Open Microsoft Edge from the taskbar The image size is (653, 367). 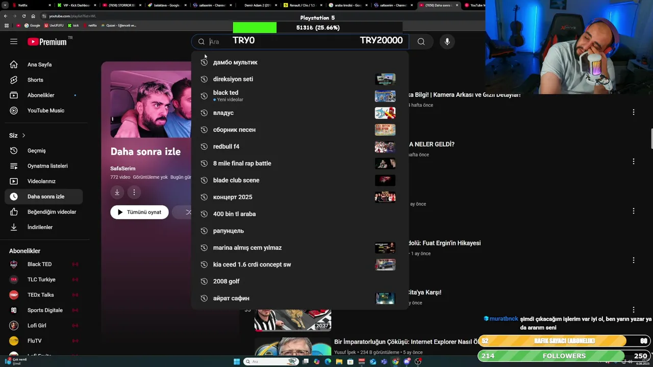[x=328, y=362]
